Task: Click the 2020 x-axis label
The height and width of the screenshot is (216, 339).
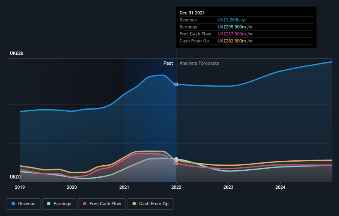Action: click(x=72, y=187)
